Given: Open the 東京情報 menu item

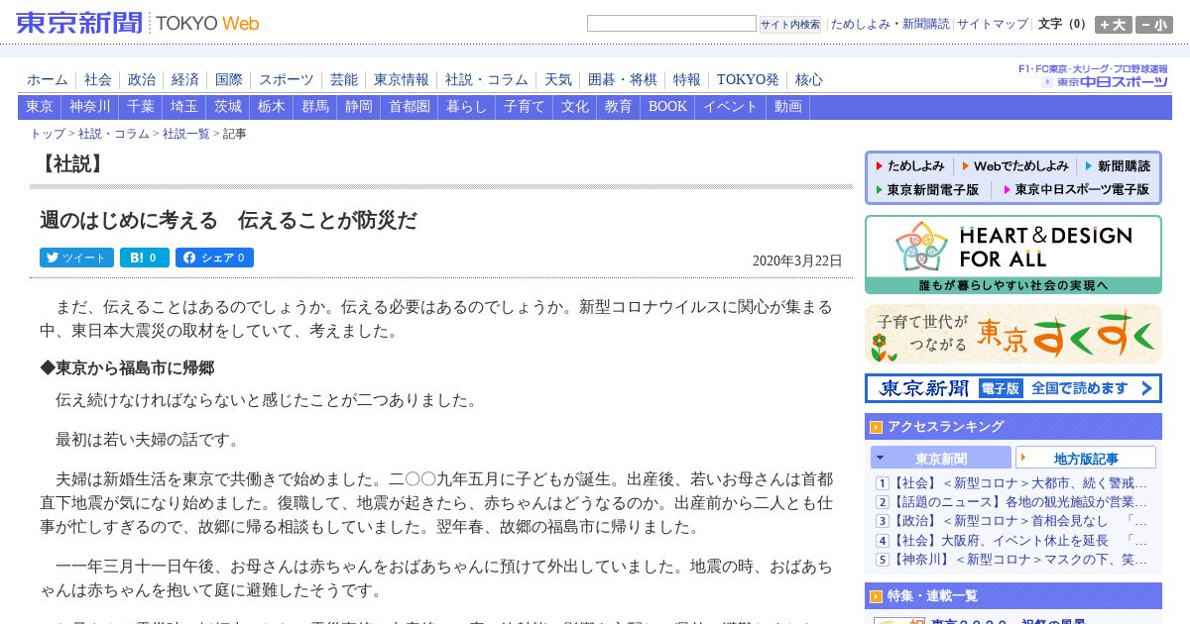Looking at the screenshot, I should (x=402, y=80).
